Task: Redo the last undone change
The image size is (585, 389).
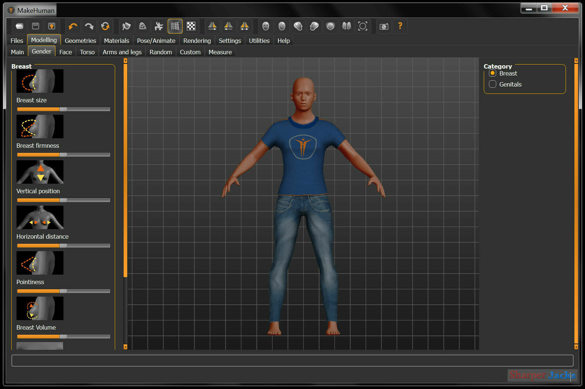Action: tap(89, 26)
